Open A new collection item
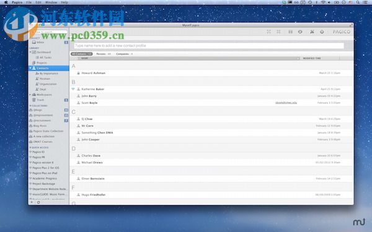 tap(43, 136)
